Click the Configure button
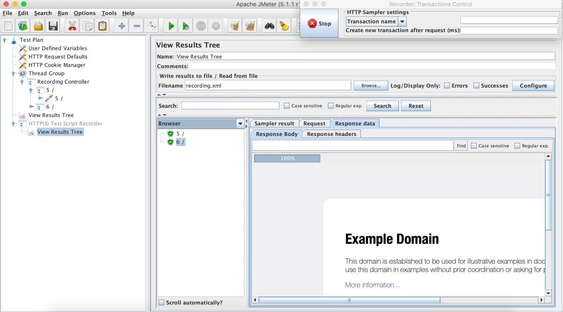 pyautogui.click(x=533, y=86)
